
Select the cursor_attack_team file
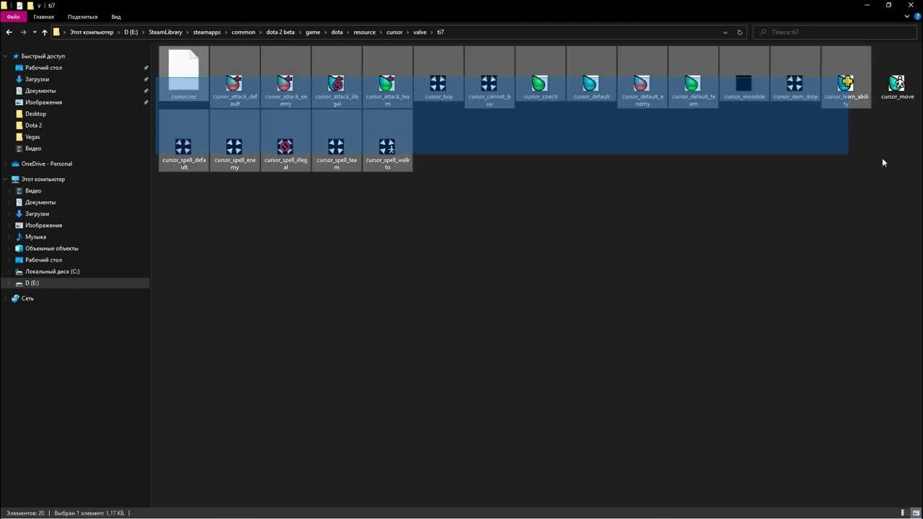point(387,77)
